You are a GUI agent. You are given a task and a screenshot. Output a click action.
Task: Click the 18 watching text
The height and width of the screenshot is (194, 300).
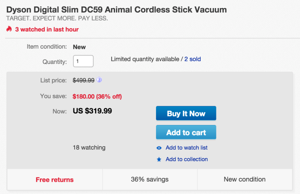click(x=89, y=148)
